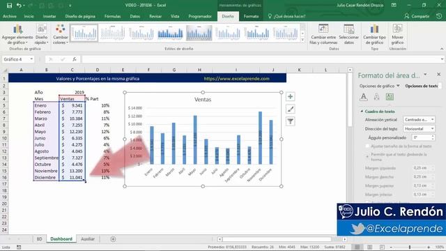
Task: Click the zoom out minus button
Action: click(x=391, y=247)
